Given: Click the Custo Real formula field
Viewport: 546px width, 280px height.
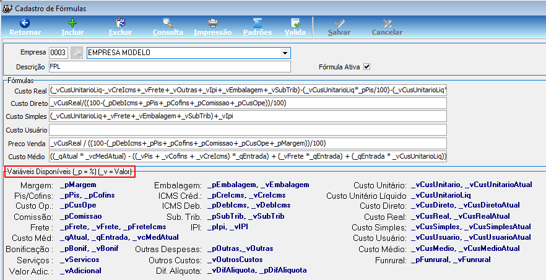Looking at the screenshot, I should [x=248, y=90].
